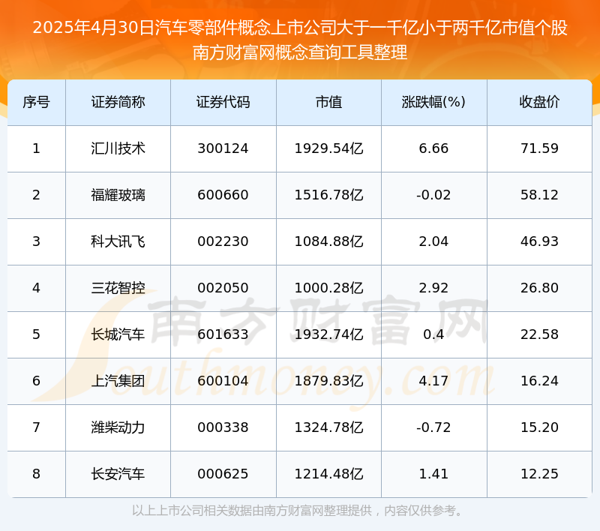Click stock code 600660
This screenshot has height=531, width=600.
(223, 195)
